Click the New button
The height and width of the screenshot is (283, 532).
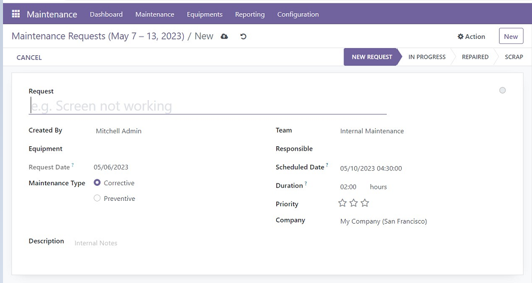coord(510,37)
